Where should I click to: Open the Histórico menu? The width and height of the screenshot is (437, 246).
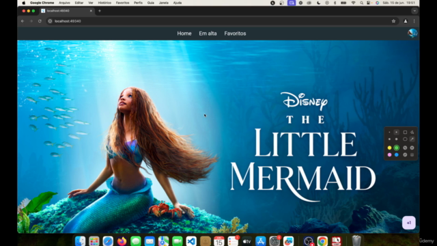tap(104, 3)
